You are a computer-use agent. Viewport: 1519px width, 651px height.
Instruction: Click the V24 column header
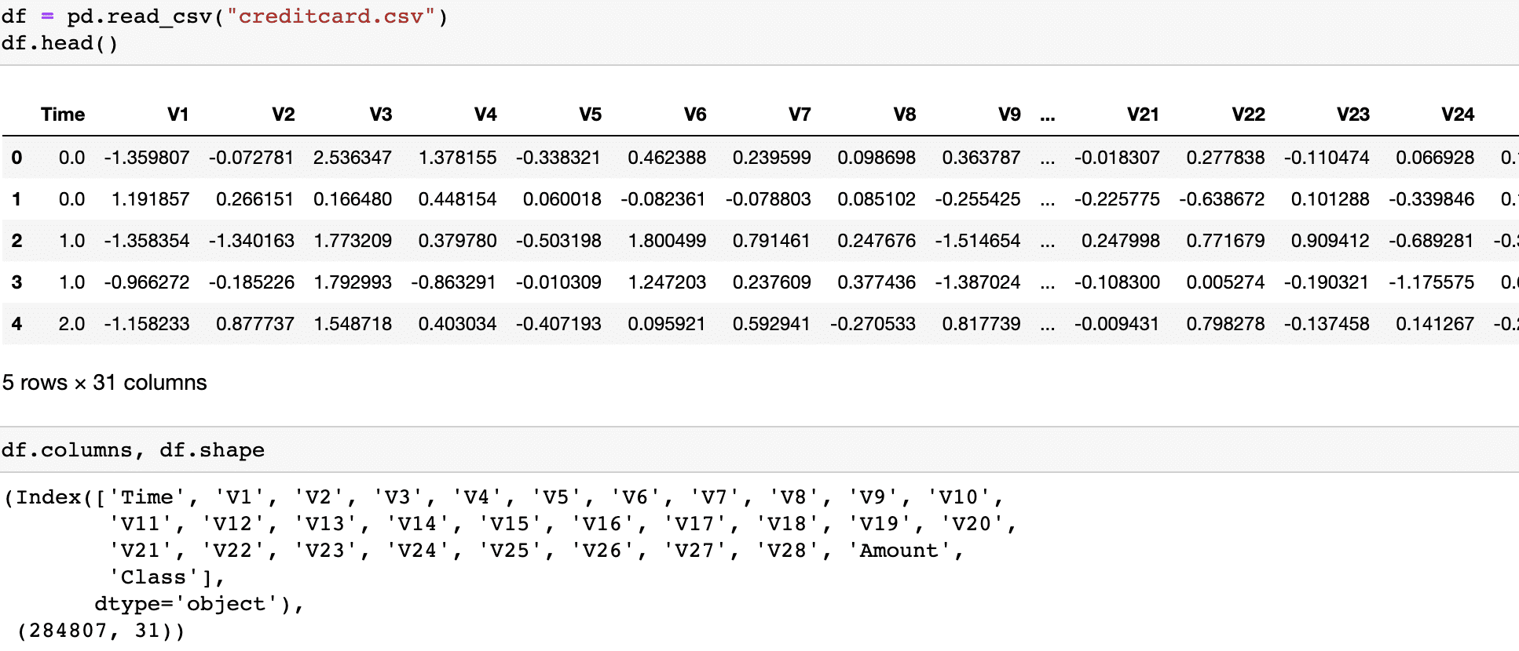(x=1458, y=115)
